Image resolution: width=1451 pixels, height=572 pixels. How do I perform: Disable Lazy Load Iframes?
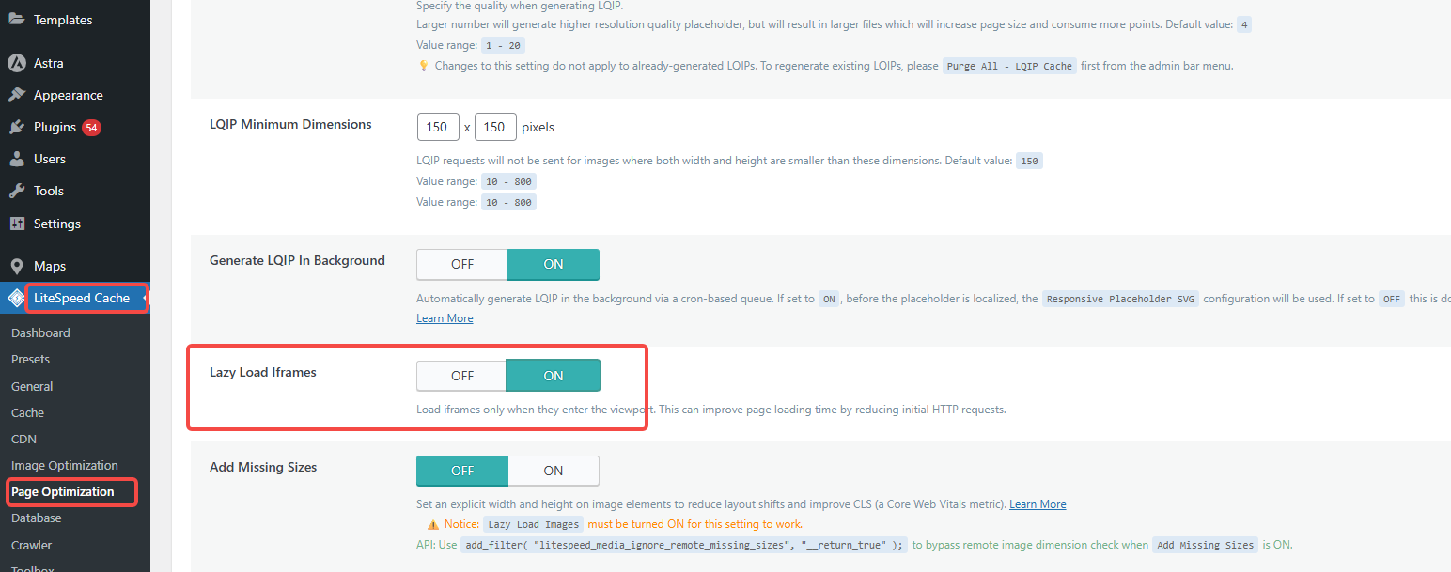[x=461, y=375]
